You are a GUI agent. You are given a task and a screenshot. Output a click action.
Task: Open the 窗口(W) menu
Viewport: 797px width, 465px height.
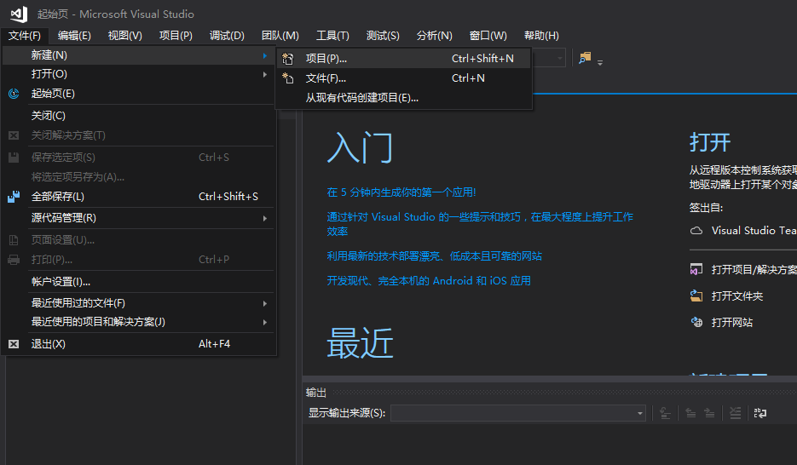coord(488,36)
